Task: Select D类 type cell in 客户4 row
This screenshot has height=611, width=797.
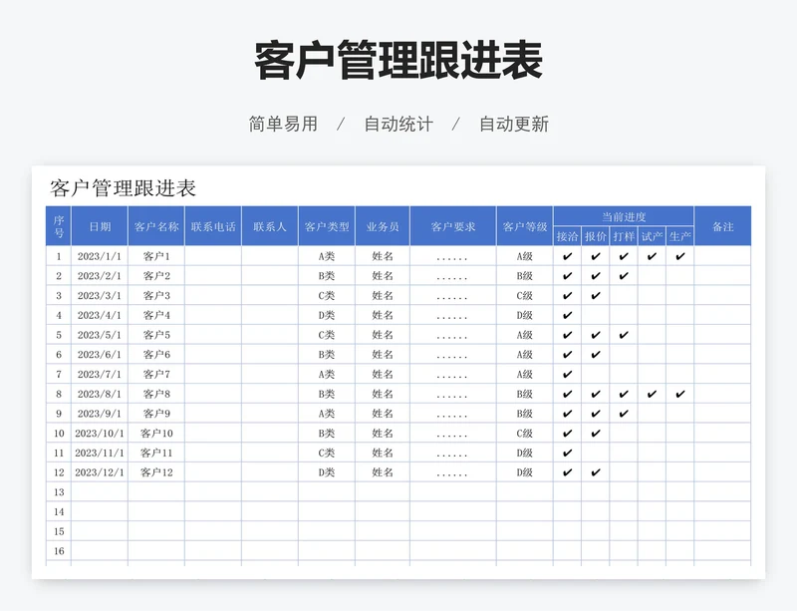Action: 327,315
